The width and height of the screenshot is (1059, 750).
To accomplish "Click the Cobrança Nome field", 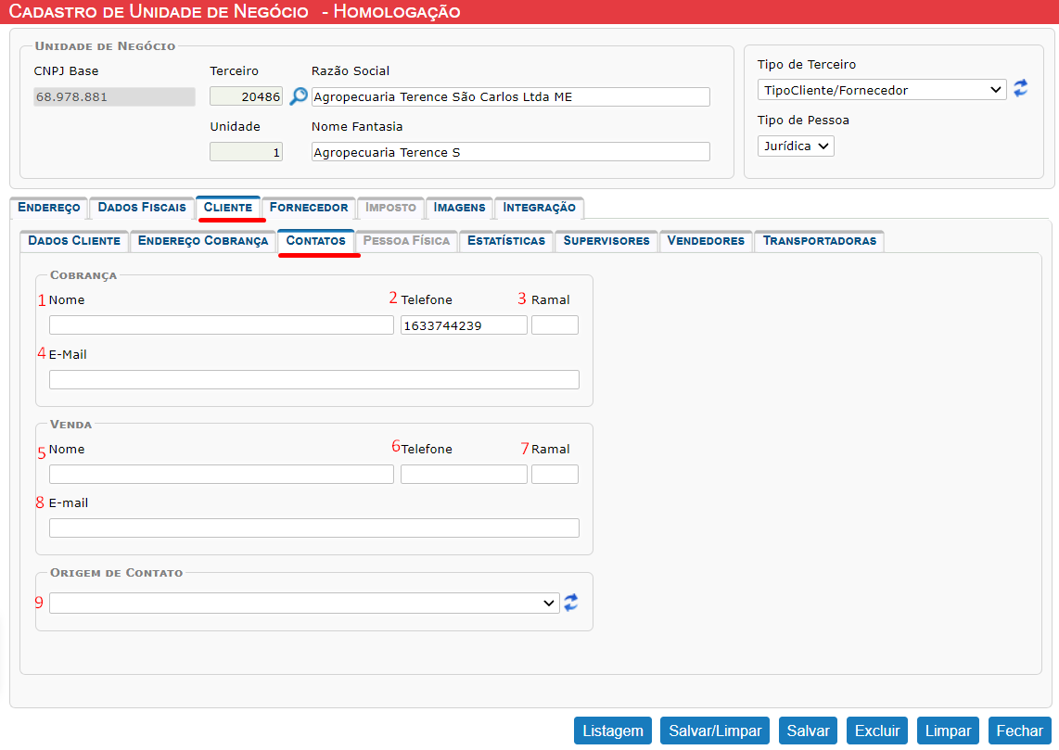I will pos(222,325).
